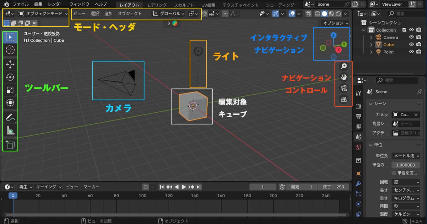Choose the combined Transform tool

click(x=10, y=103)
